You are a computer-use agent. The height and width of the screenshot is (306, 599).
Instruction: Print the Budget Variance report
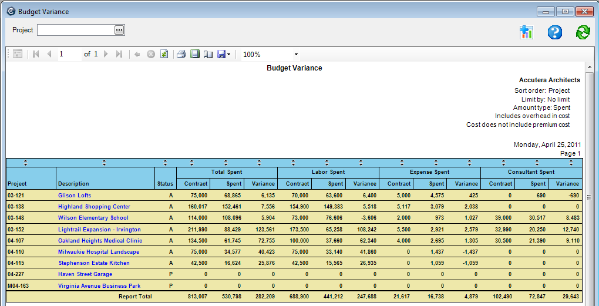pos(181,54)
